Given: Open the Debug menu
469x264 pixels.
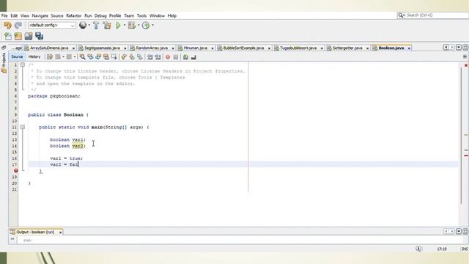Looking at the screenshot, I should click(x=100, y=15).
